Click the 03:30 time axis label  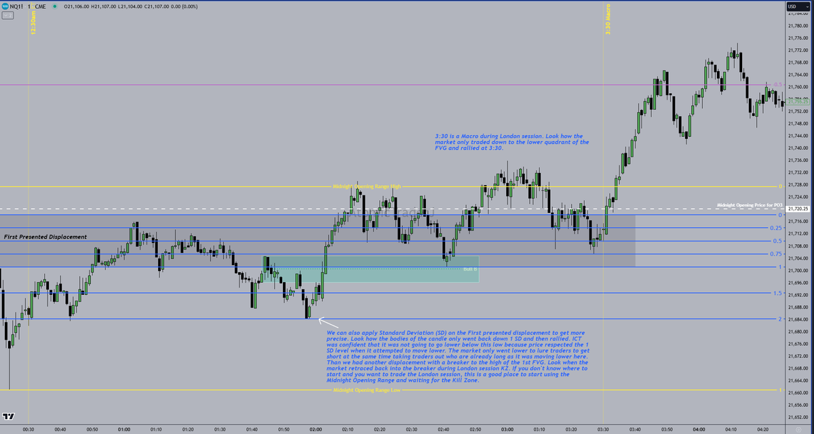pyautogui.click(x=604, y=429)
